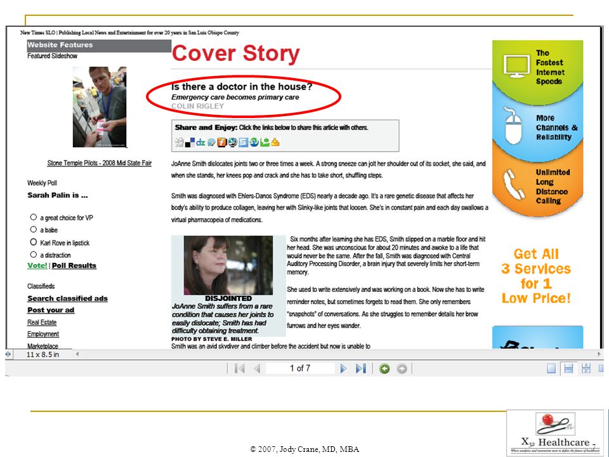The width and height of the screenshot is (609, 457).
Task: Open Poll Results link
Action: pos(74,265)
